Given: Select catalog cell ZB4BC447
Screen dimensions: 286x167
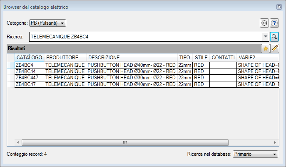Looking at the screenshot, I should pyautogui.click(x=29, y=78).
